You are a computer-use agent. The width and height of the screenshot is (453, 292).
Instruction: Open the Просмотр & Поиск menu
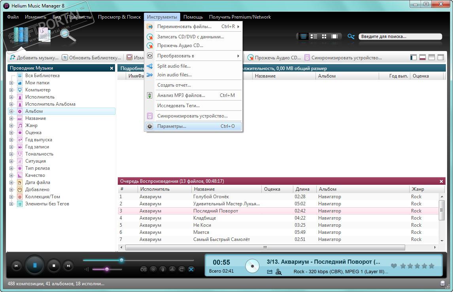[119, 17]
